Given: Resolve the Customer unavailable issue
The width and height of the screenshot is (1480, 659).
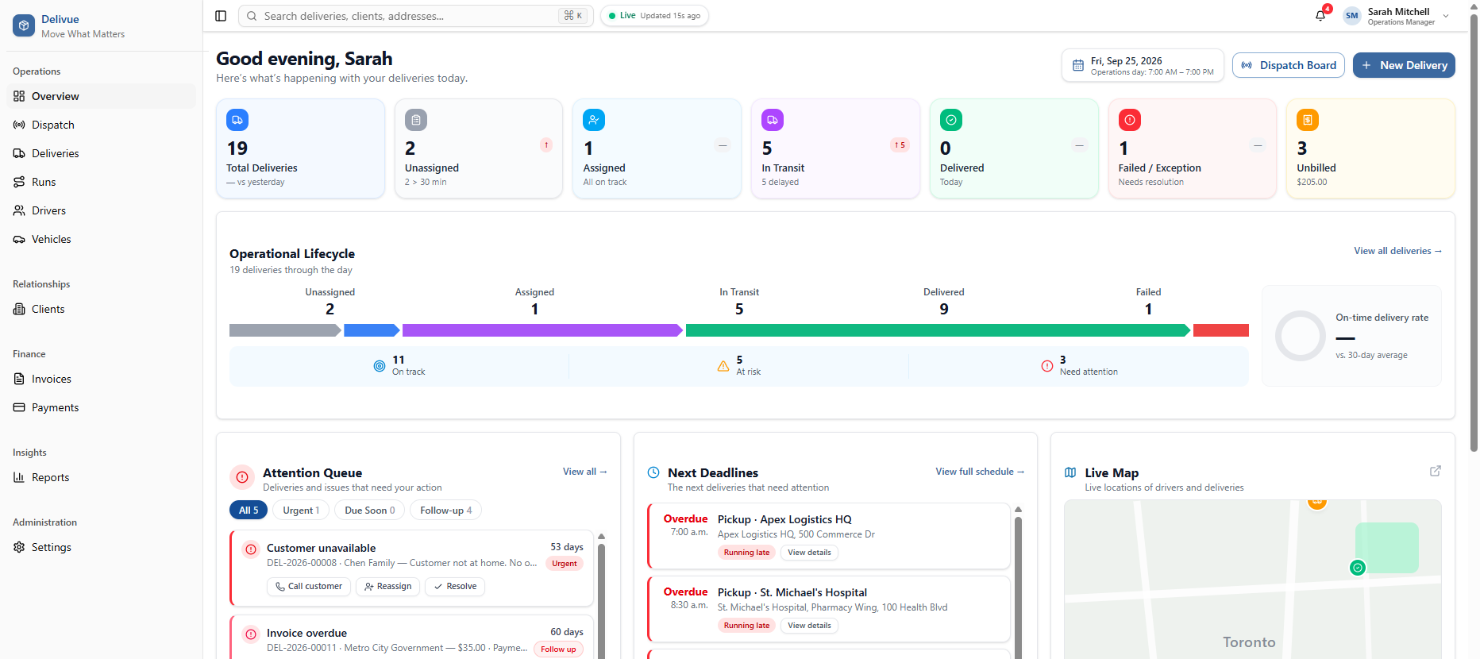Looking at the screenshot, I should [x=455, y=587].
